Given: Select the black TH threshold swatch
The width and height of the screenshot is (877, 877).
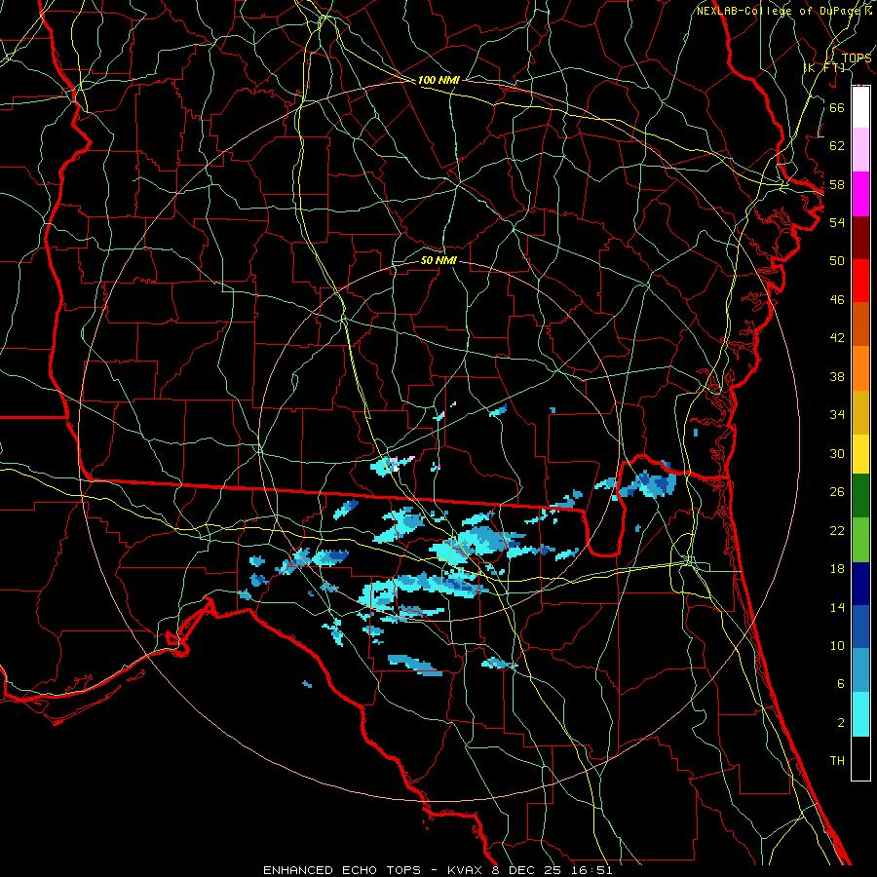Looking at the screenshot, I should (860, 758).
